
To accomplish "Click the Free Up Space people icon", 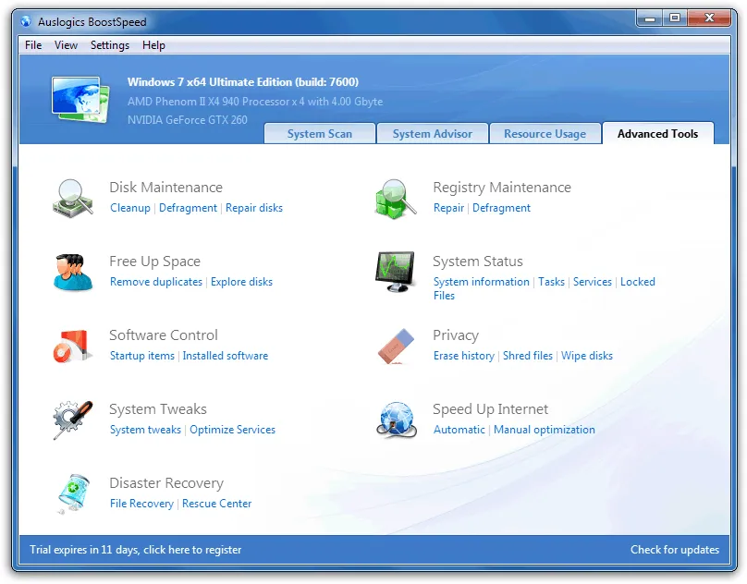I will tap(73, 272).
